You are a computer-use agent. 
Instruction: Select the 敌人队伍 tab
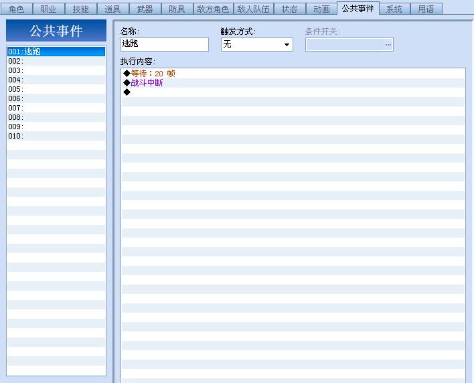(x=253, y=9)
